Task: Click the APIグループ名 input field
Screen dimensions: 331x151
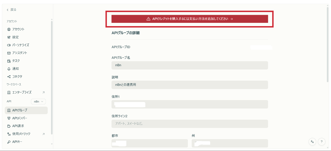Action: [189, 65]
